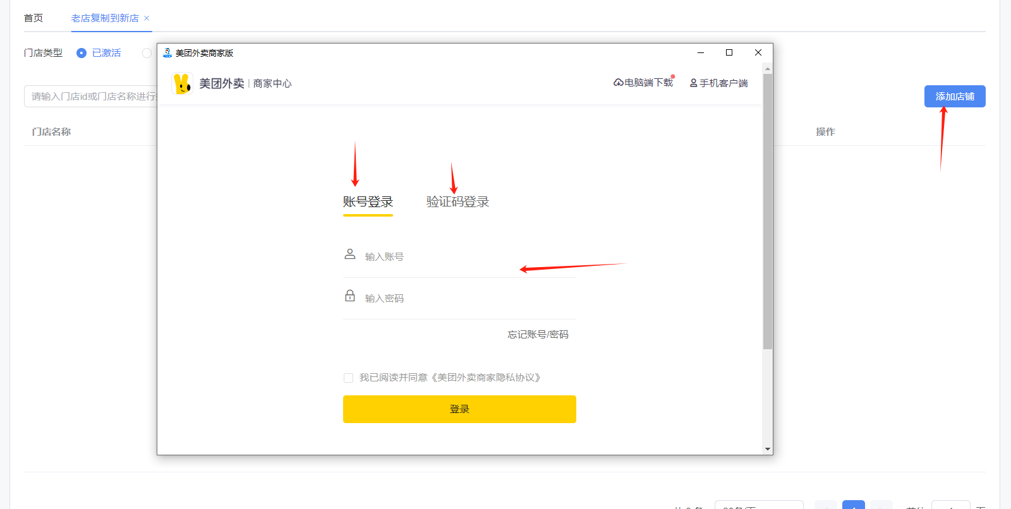Open the 电脑端下载 link

pyautogui.click(x=643, y=83)
